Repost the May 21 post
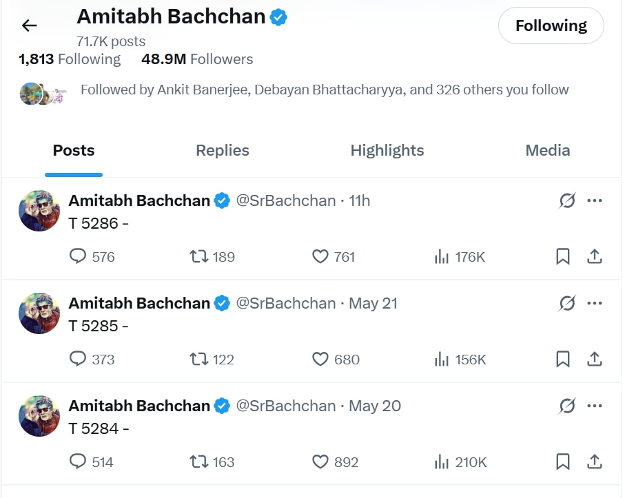 (x=199, y=360)
